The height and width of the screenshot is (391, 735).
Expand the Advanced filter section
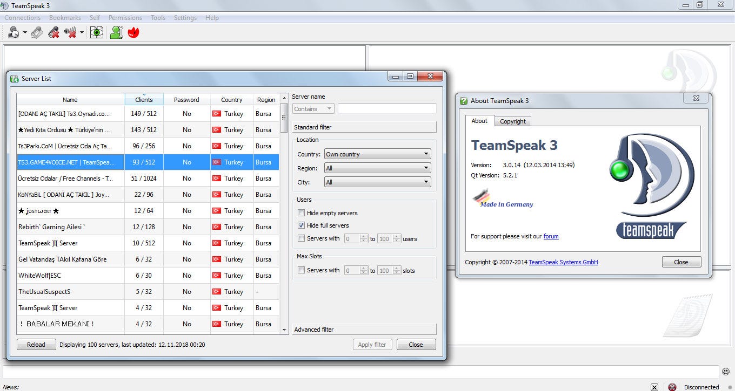[x=364, y=330]
